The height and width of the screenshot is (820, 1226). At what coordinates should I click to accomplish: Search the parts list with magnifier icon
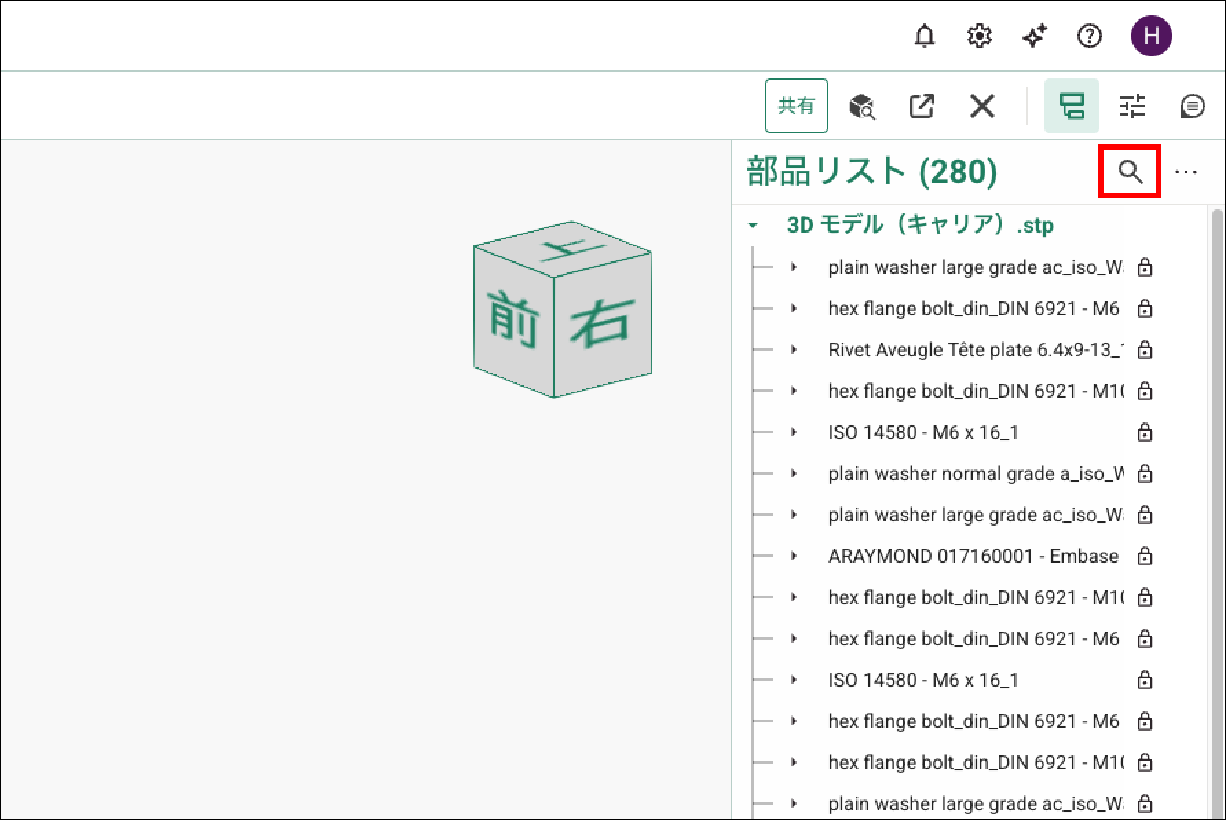click(x=1130, y=172)
